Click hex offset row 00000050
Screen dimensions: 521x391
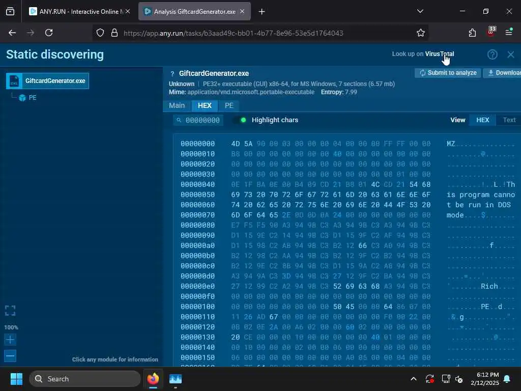point(198,195)
